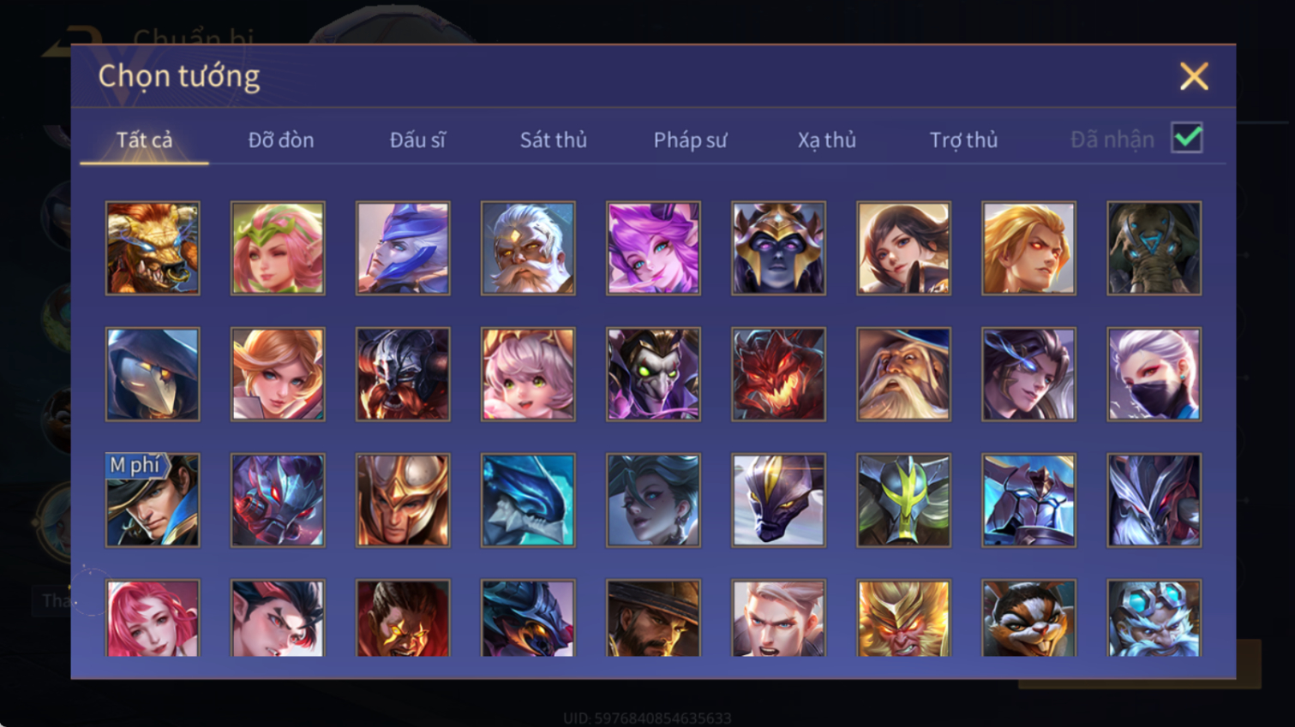
Task: Close the Chọn tướng dialog
Action: point(1194,76)
